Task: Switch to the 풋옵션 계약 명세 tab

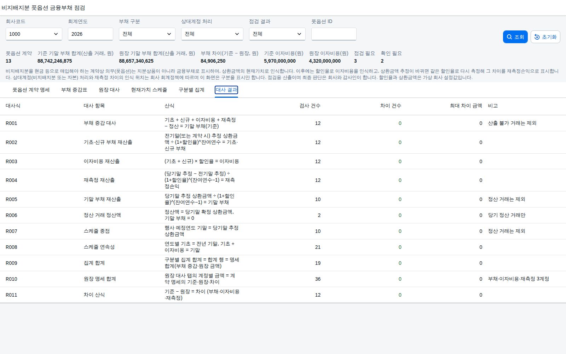Action: click(31, 90)
